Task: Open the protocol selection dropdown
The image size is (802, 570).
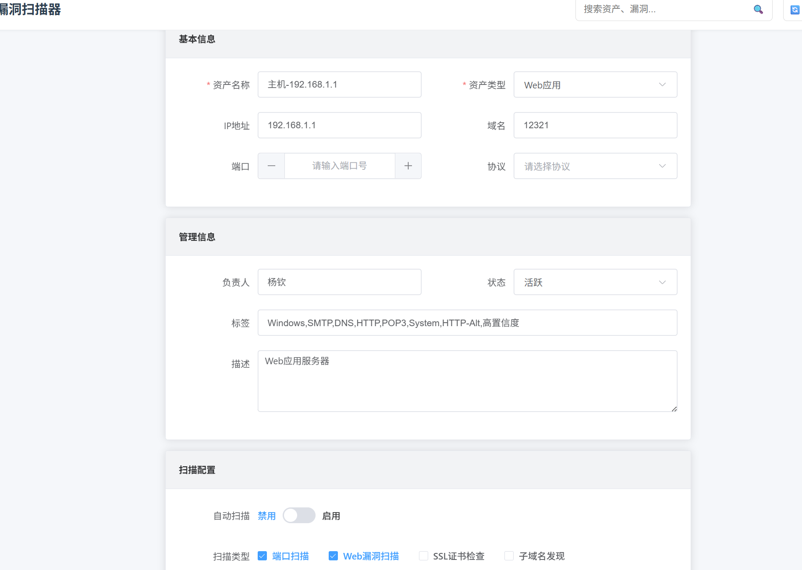Action: pos(595,166)
